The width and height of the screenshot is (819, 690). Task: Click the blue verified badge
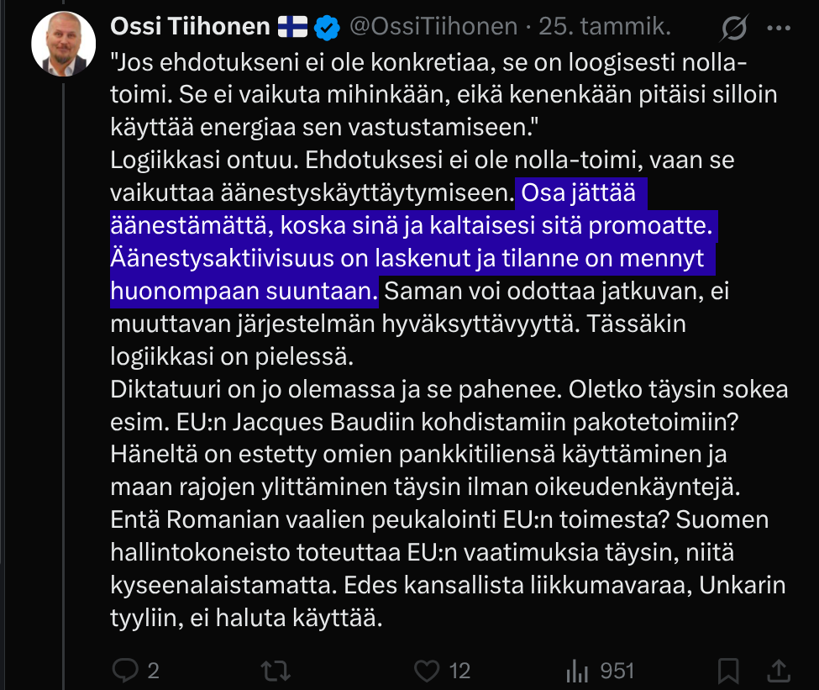point(326,29)
